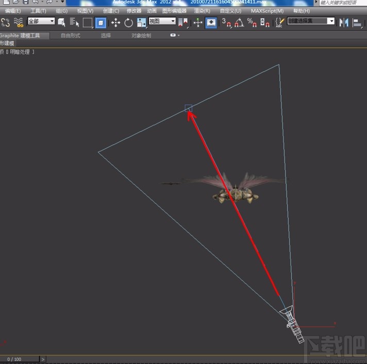Click the 明暗处理 viewport shading label

20,52
